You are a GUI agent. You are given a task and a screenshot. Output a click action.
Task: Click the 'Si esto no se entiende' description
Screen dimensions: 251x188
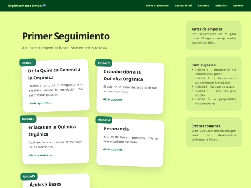pyautogui.click(x=130, y=90)
